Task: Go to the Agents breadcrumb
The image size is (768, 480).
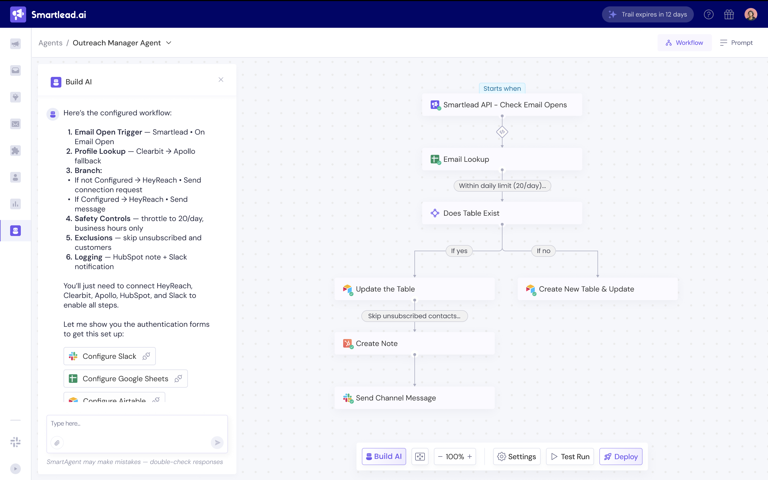Action: (50, 43)
